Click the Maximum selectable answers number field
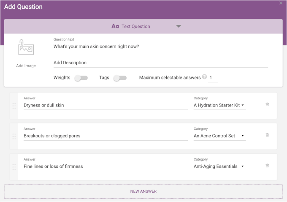 213,78
